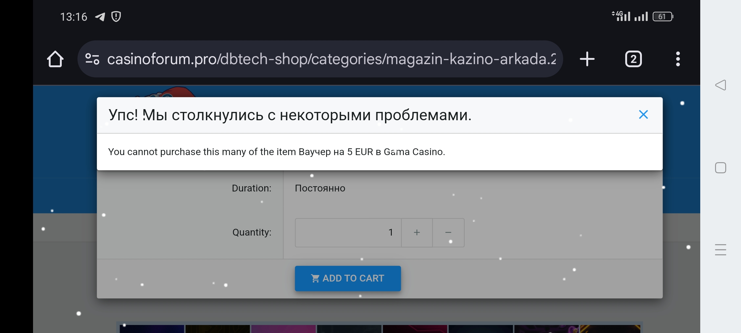
Task: Click the Упс! dialog title text
Action: click(x=290, y=115)
